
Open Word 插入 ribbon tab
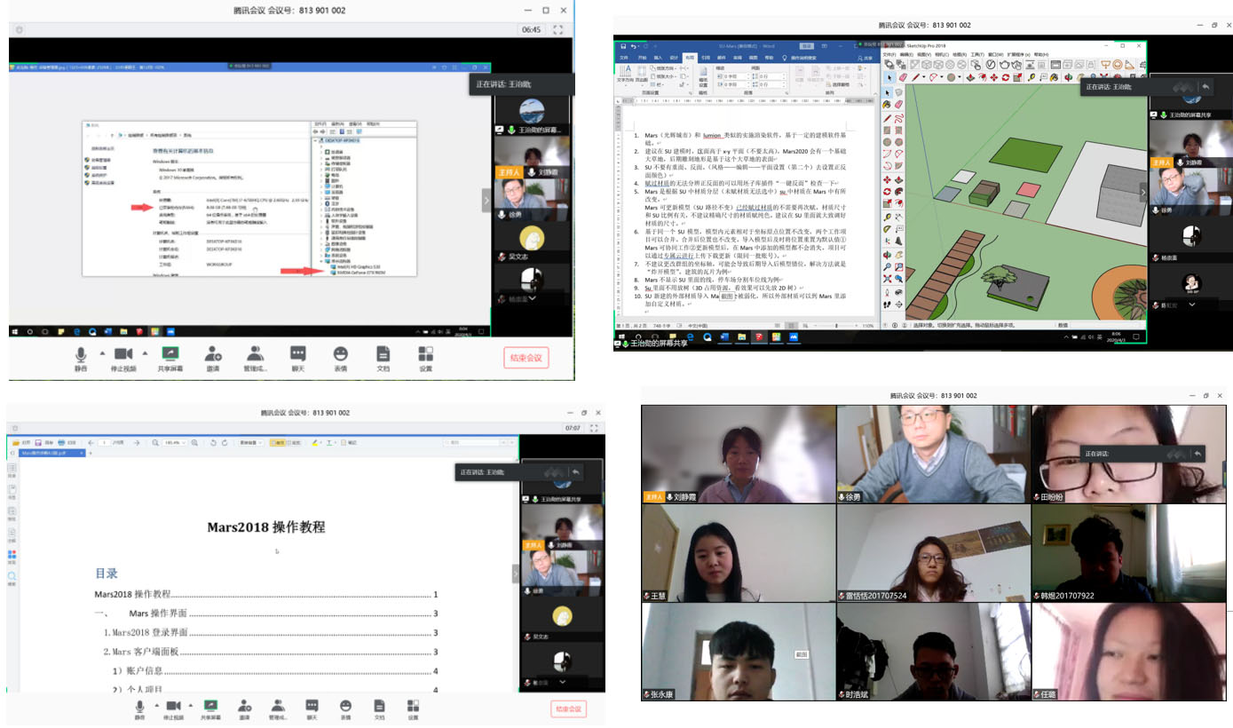[x=658, y=58]
